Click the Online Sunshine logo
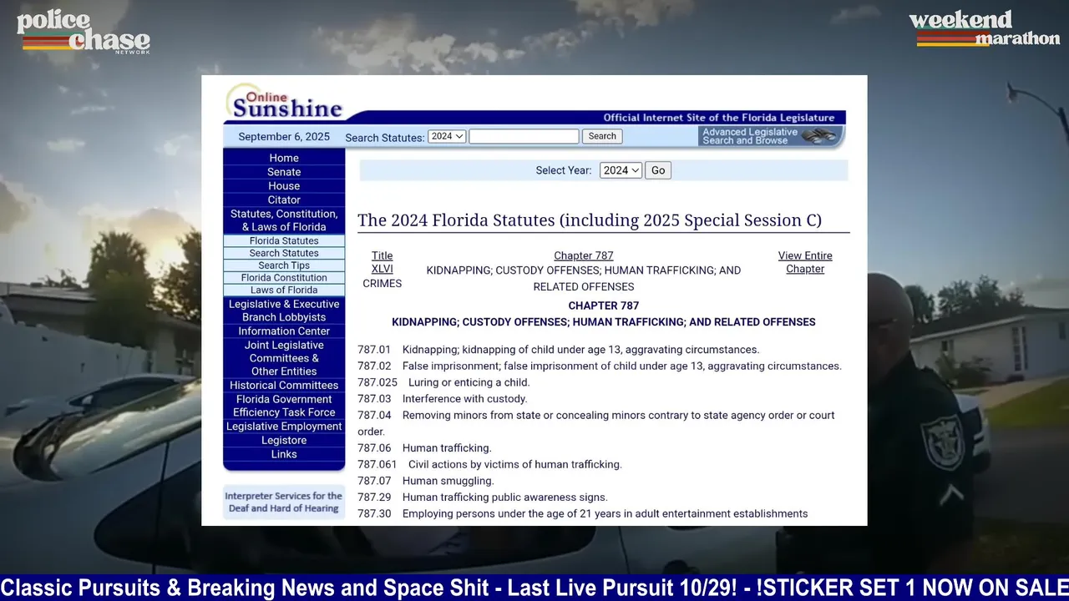1069x601 pixels. click(x=285, y=102)
